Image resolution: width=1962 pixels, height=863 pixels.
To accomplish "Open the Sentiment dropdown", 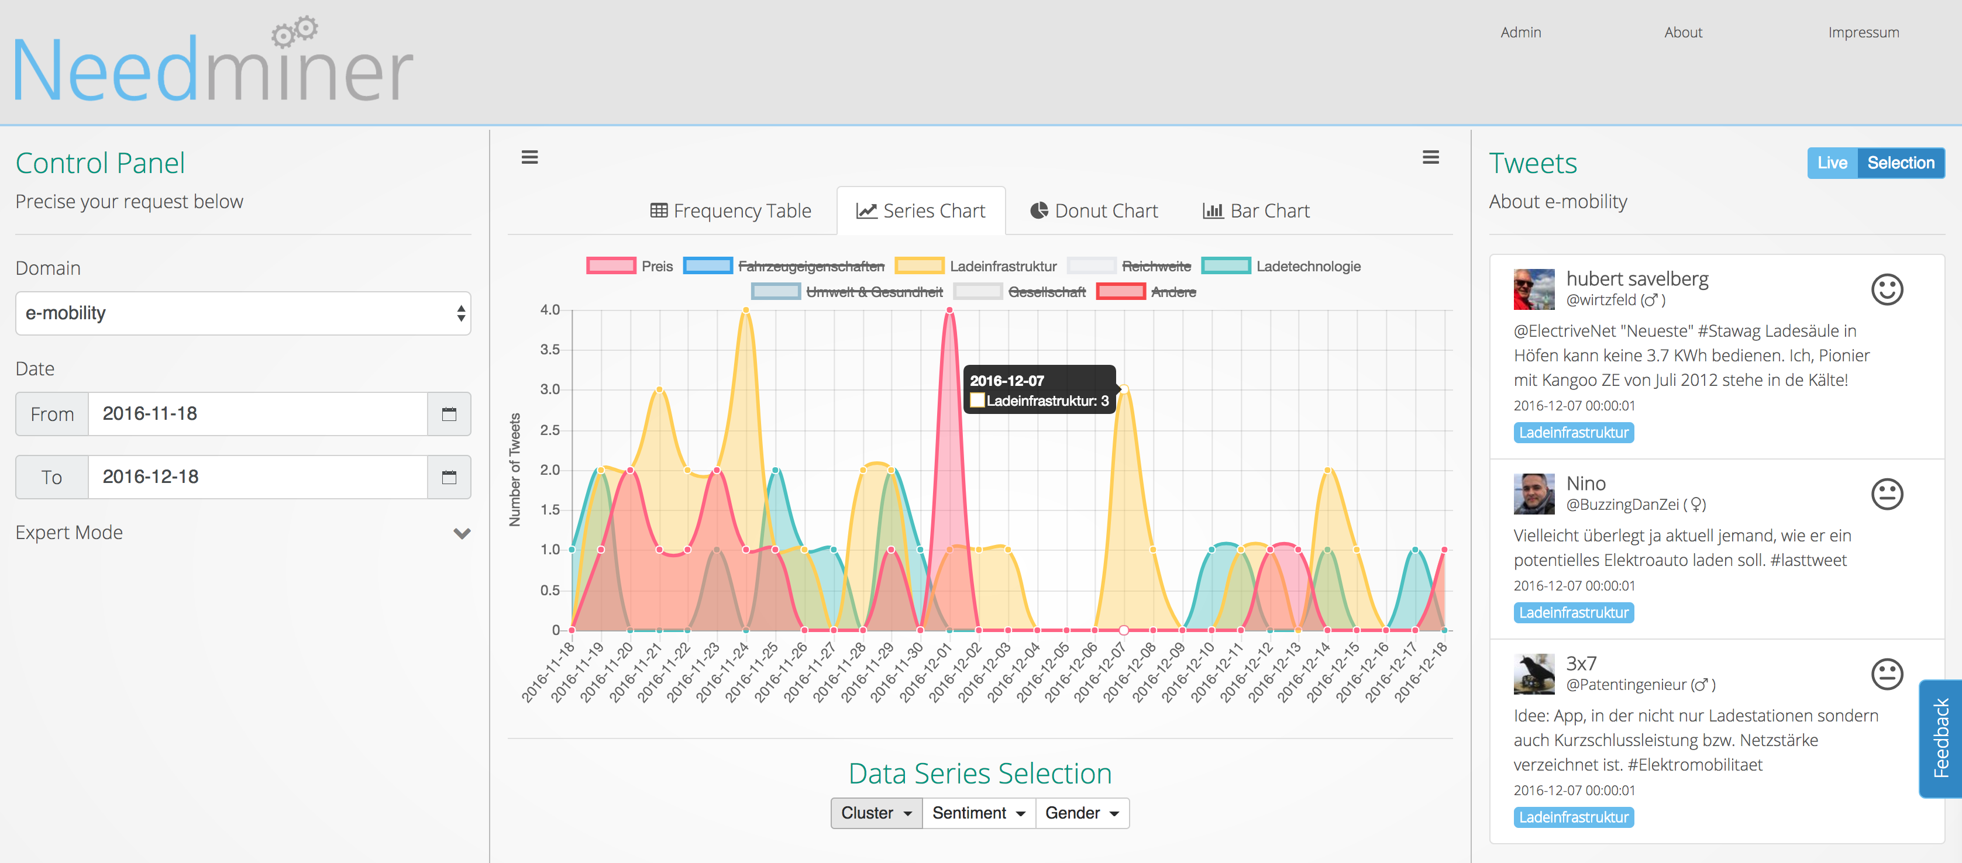I will [979, 813].
